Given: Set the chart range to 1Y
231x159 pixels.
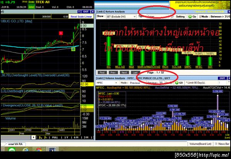Looking at the screenshot, I should 66,137.
